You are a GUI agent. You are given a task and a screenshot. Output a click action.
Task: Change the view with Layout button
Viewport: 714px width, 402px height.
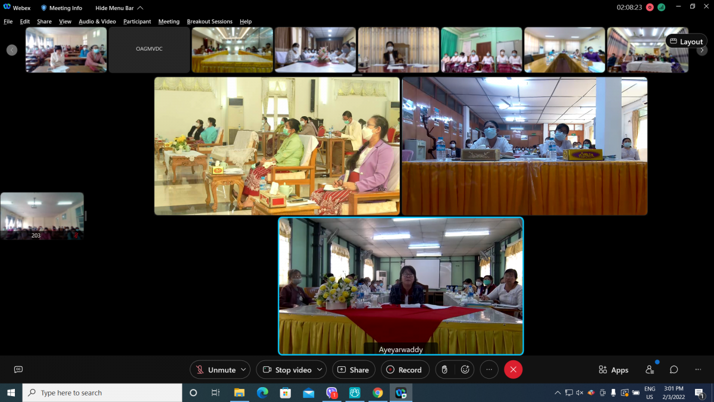click(686, 42)
